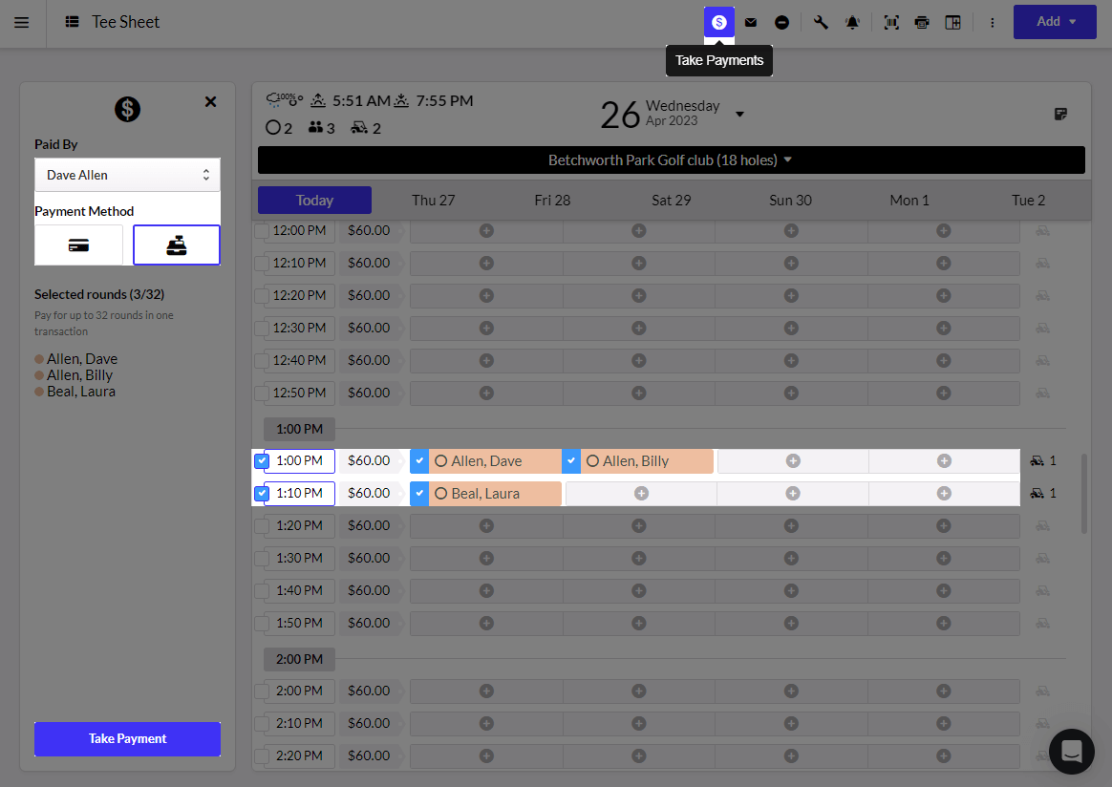Check the 1:20 PM row checkbox
This screenshot has width=1112, height=787.
[x=262, y=525]
